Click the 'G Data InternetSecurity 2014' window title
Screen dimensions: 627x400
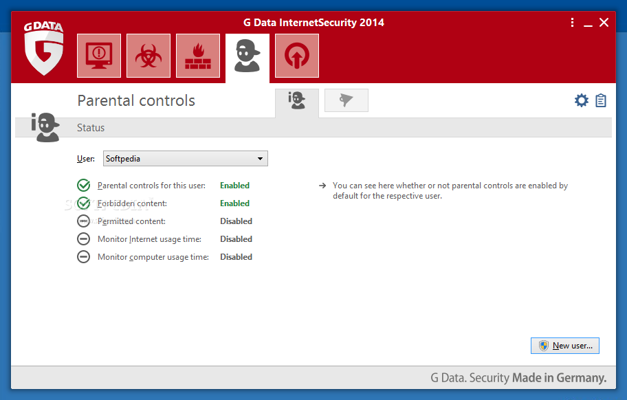coord(314,23)
